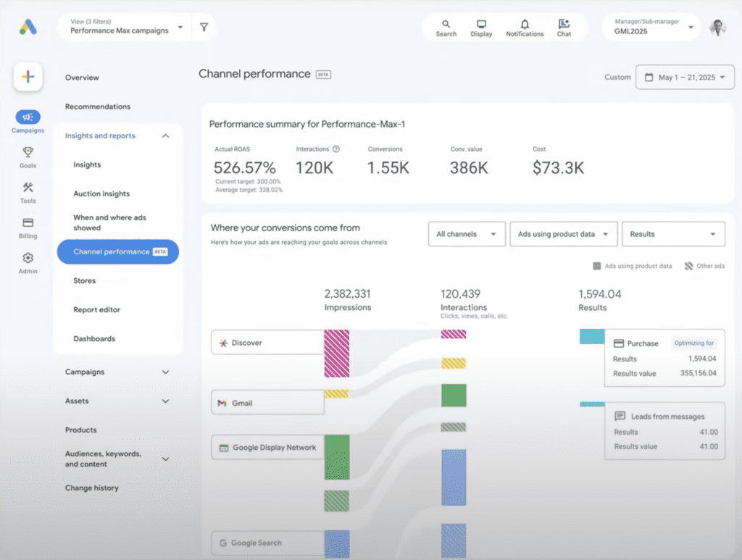Click the 526.57% Actual ROAS value
The image size is (742, 560).
(x=244, y=168)
